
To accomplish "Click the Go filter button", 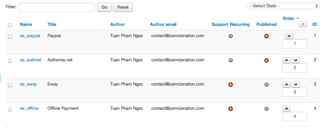I will click(x=104, y=7).
